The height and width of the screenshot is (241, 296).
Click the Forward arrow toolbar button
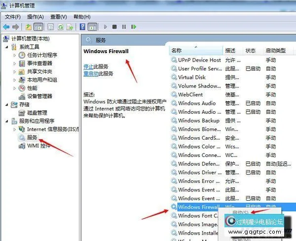[15, 27]
